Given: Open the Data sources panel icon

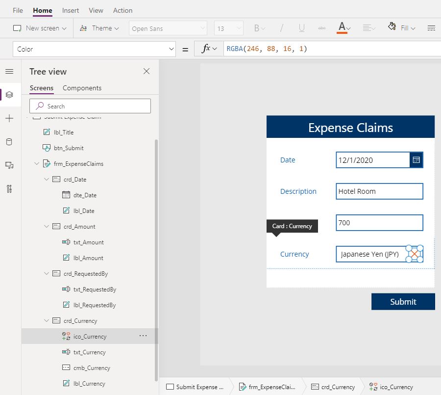Looking at the screenshot, I should coord(10,141).
